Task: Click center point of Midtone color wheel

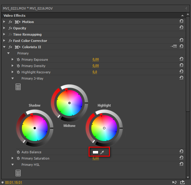Action: pos(69,103)
